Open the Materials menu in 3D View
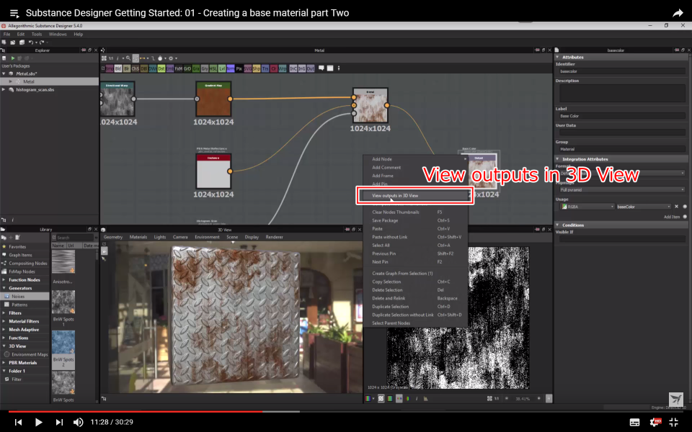This screenshot has height=432, width=692. pyautogui.click(x=138, y=237)
